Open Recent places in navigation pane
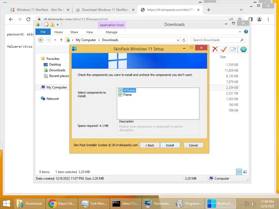The image size is (279, 209). (x=59, y=76)
